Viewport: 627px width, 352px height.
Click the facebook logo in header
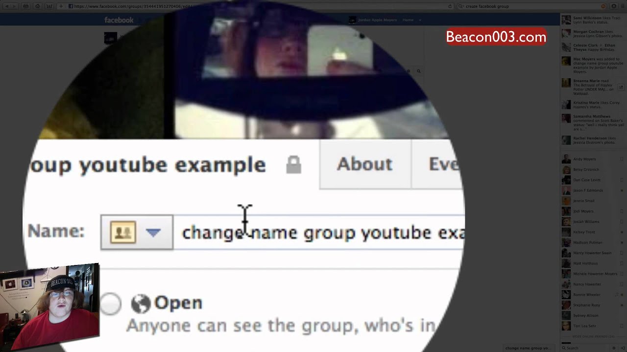point(119,20)
